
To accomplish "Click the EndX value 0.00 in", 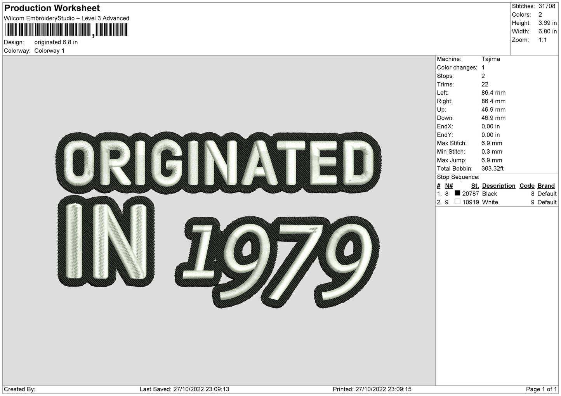I will (x=490, y=126).
